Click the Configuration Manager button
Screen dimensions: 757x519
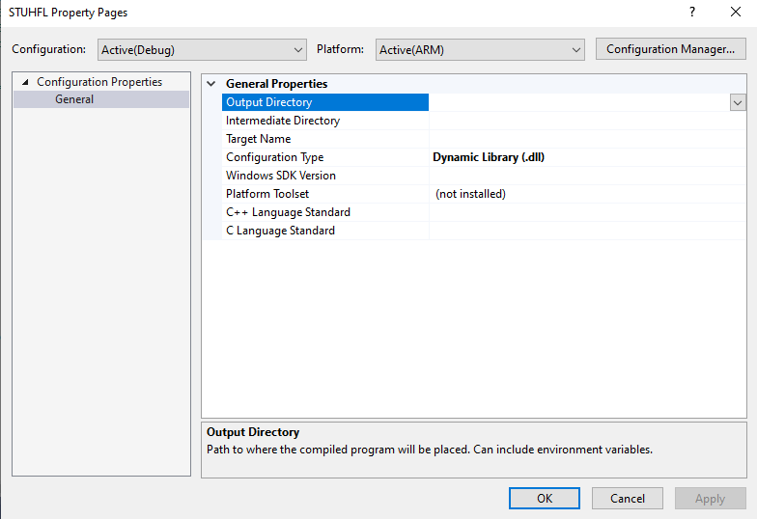670,49
